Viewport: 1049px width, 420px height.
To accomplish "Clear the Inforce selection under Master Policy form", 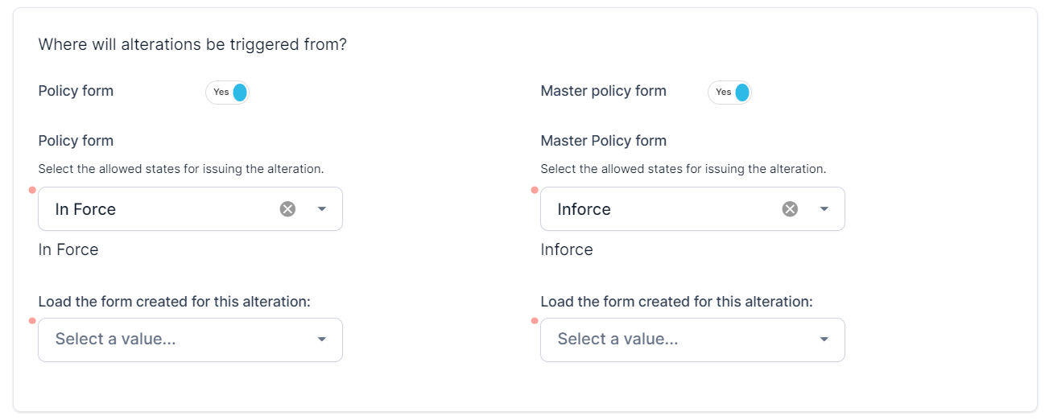I will 790,209.
